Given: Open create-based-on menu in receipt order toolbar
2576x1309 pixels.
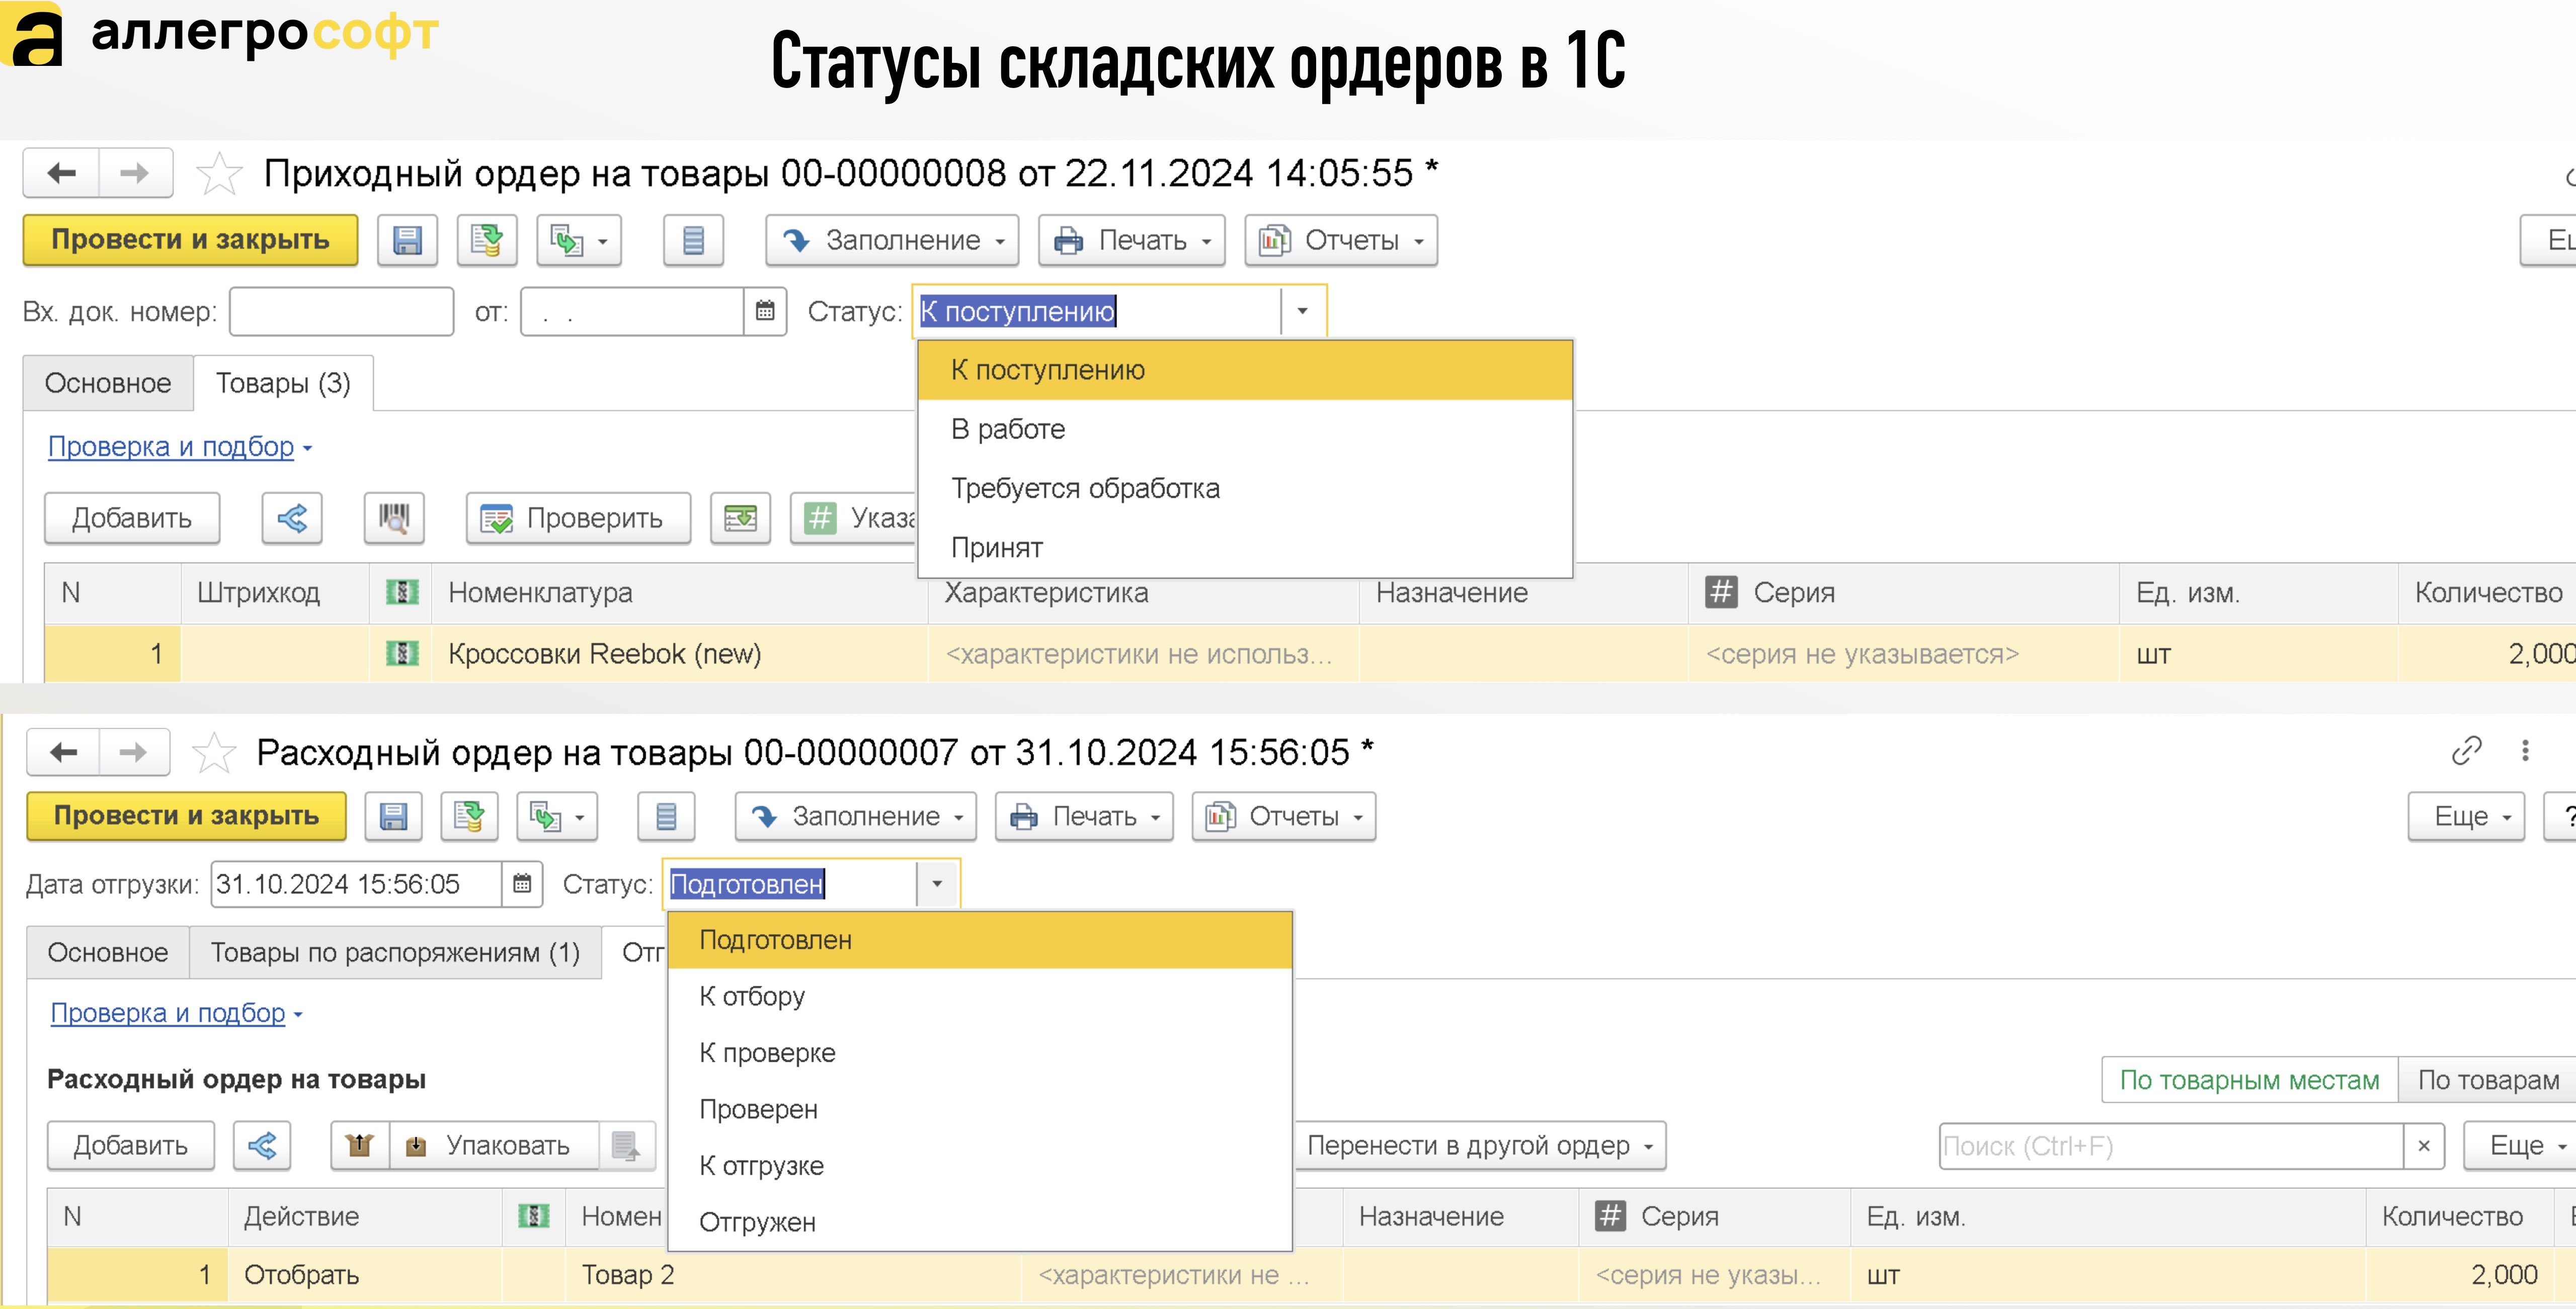Looking at the screenshot, I should coord(579,240).
